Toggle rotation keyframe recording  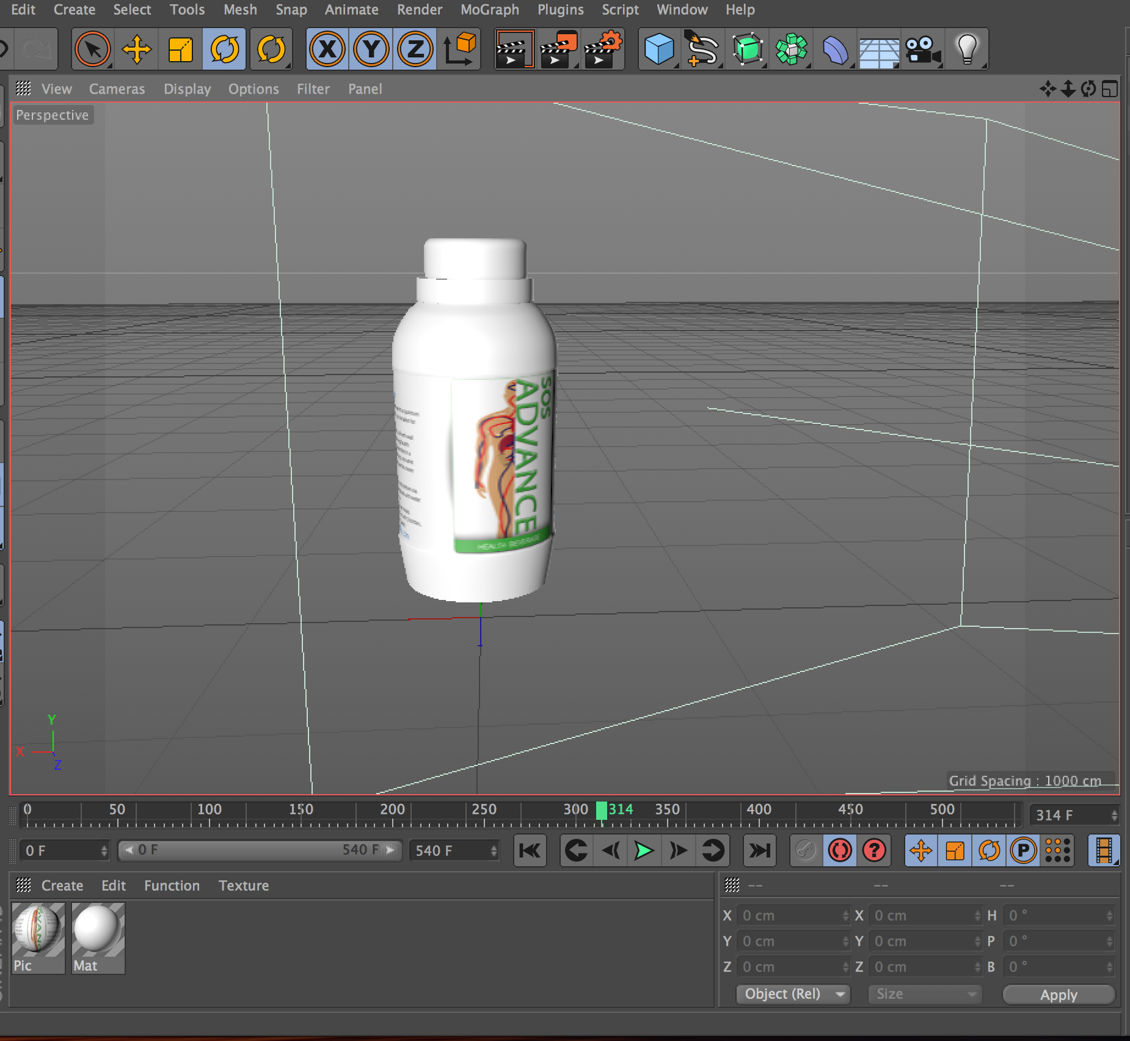pyautogui.click(x=990, y=850)
